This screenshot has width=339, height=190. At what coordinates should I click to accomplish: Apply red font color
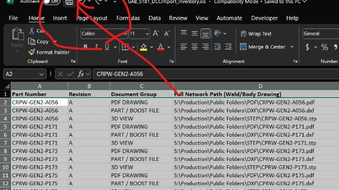pos(160,47)
